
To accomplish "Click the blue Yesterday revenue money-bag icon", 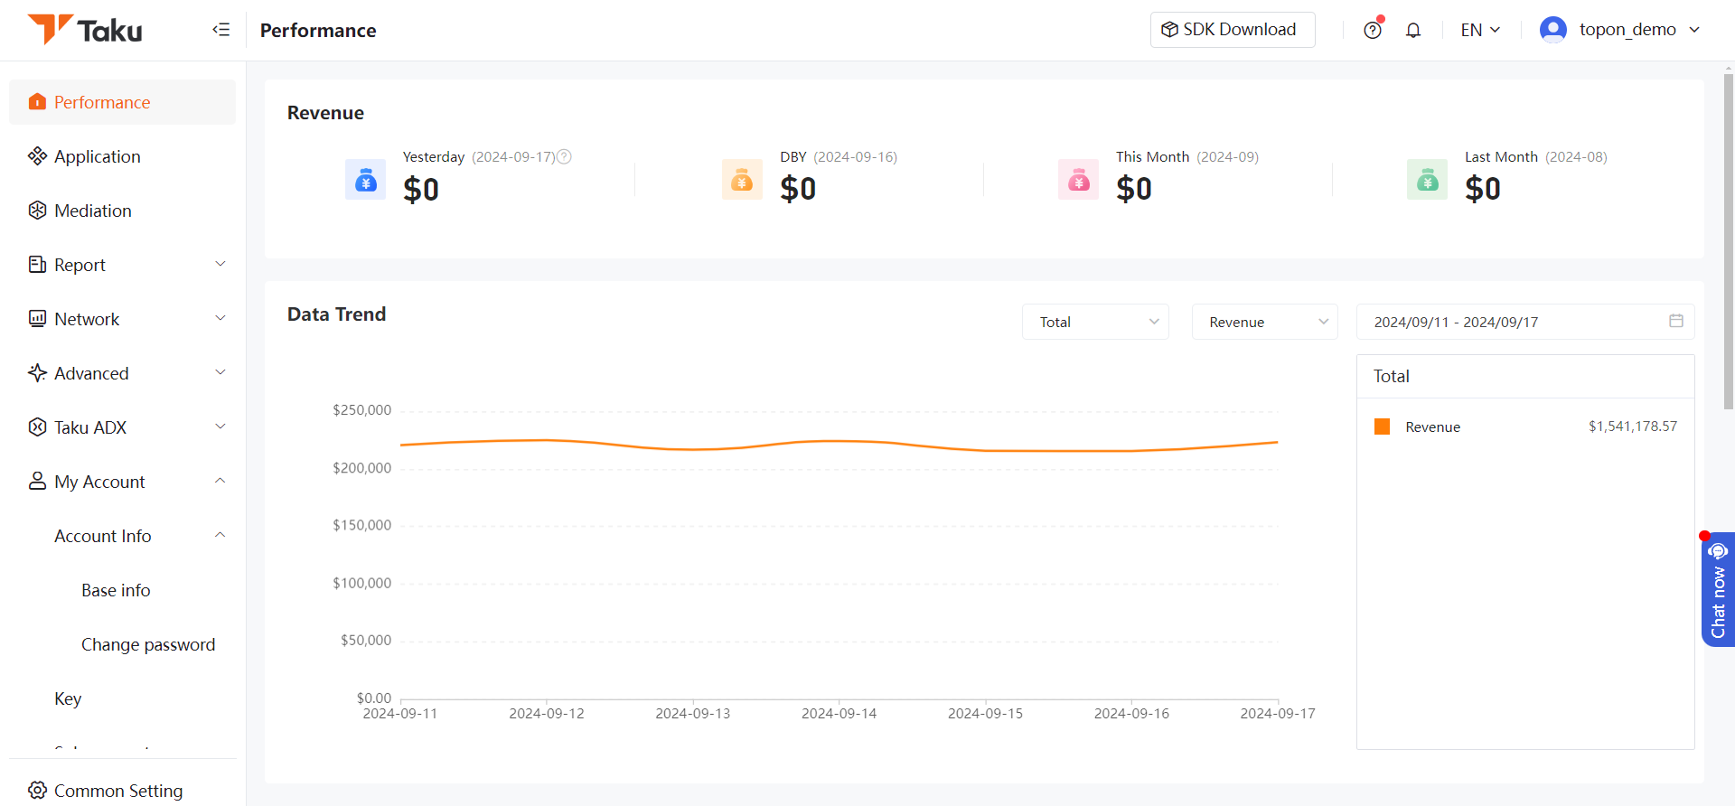I will pos(365,180).
